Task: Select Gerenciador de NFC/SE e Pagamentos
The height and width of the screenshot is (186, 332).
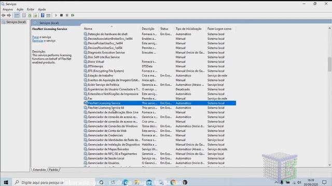Action: tap(160, 154)
